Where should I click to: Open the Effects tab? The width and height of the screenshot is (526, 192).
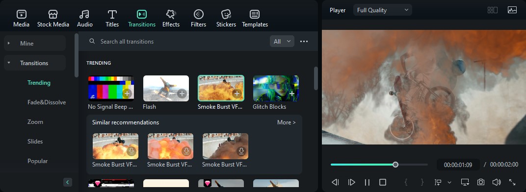click(171, 19)
